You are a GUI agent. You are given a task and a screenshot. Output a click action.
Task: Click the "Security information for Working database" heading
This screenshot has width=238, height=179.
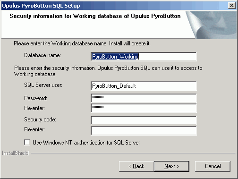[95, 16]
